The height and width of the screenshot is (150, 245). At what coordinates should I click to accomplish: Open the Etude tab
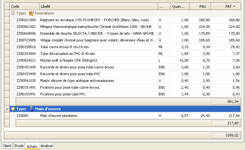point(19,146)
